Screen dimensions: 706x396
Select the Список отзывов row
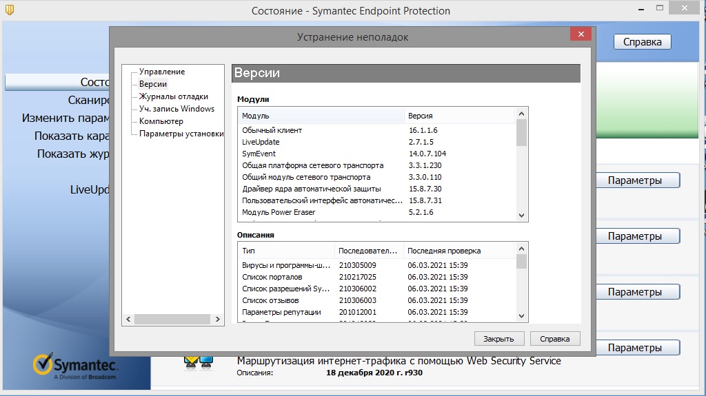pos(377,300)
